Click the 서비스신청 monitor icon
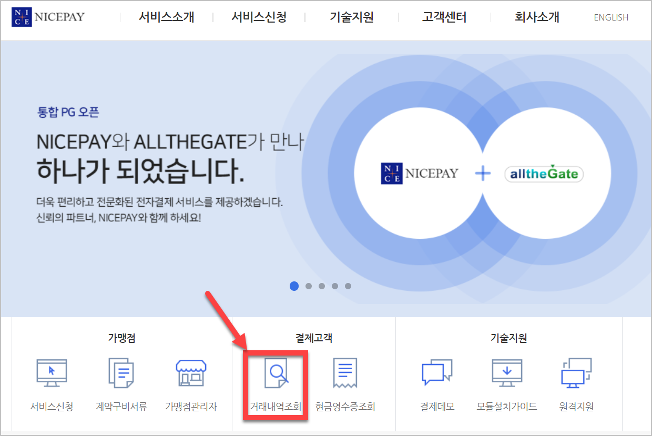 click(x=52, y=373)
